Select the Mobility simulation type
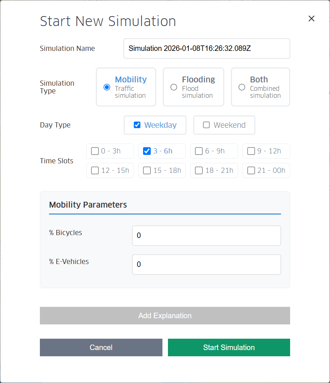This screenshot has width=330, height=383. (x=107, y=87)
